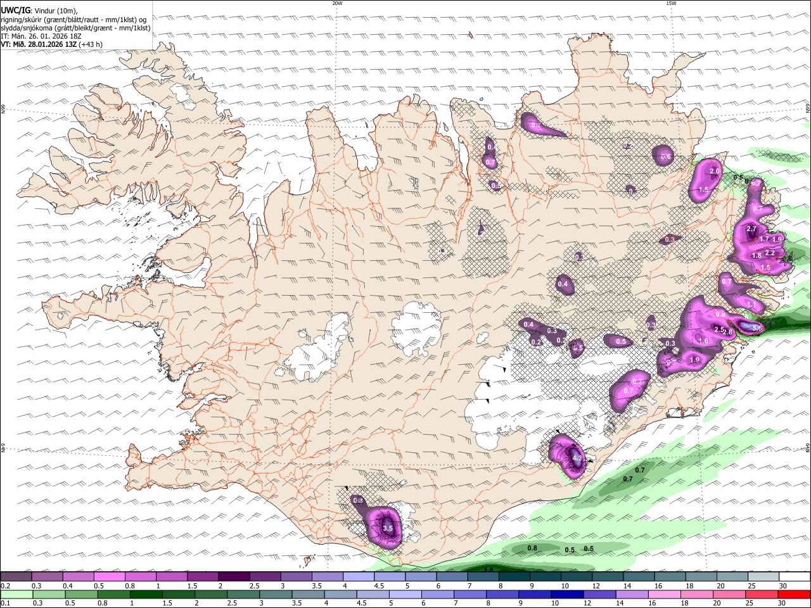This screenshot has width=811, height=608.
Task: Click the dark mauve 0.2 swatch, top legend row
Action: tap(16, 577)
